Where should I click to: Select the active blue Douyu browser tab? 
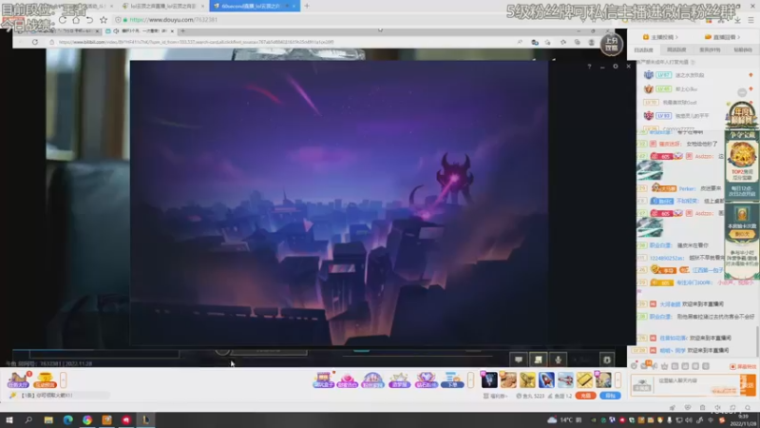(255, 6)
